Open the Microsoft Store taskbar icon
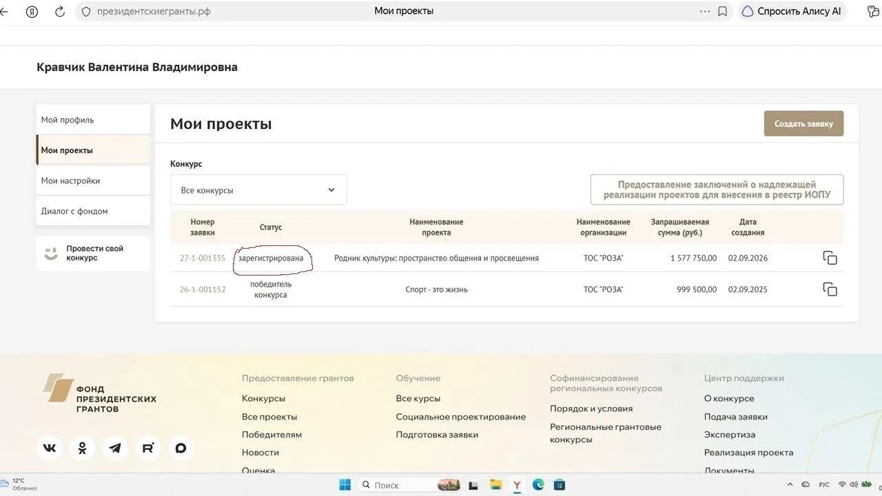The width and height of the screenshot is (882, 496). coord(560,485)
